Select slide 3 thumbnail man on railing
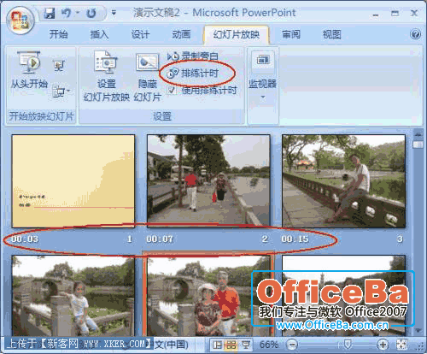 click(x=343, y=181)
